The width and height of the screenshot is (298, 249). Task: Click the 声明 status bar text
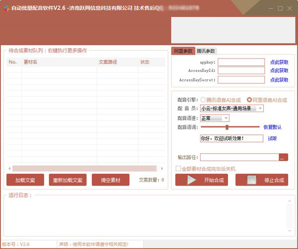(x=93, y=244)
